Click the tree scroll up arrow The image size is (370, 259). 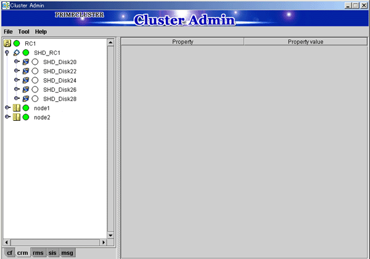coord(110,43)
